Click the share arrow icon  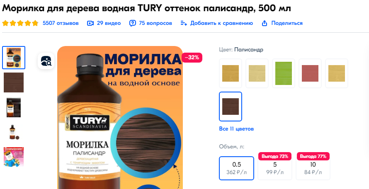click(x=265, y=23)
